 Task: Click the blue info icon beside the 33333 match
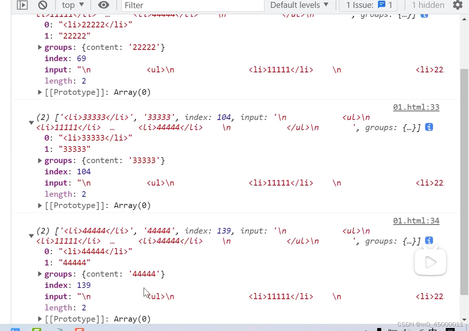pos(429,127)
